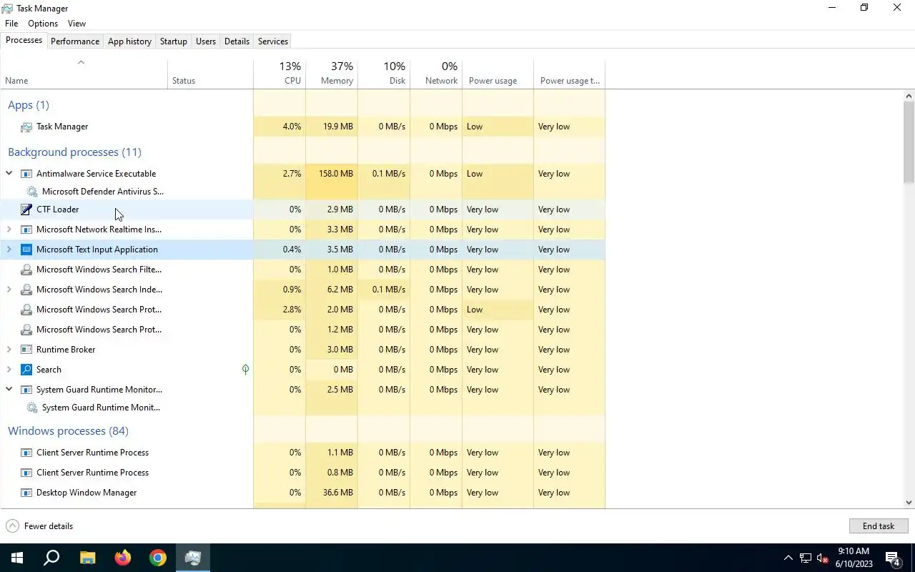This screenshot has height=572, width=915.
Task: Click the End task button
Action: (879, 526)
